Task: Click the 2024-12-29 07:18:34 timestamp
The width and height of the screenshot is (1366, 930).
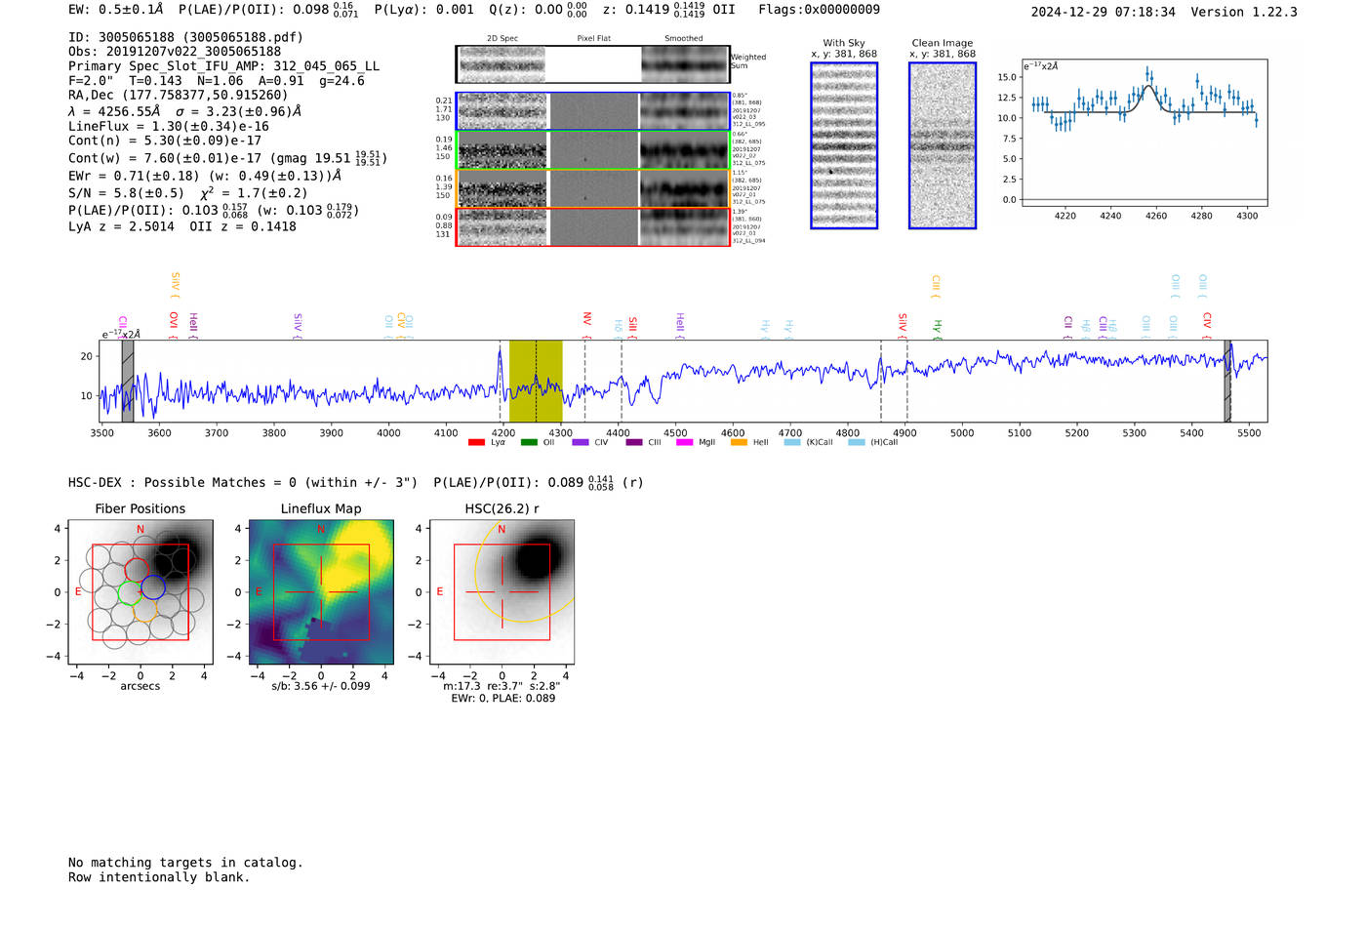Action: 1103,13
